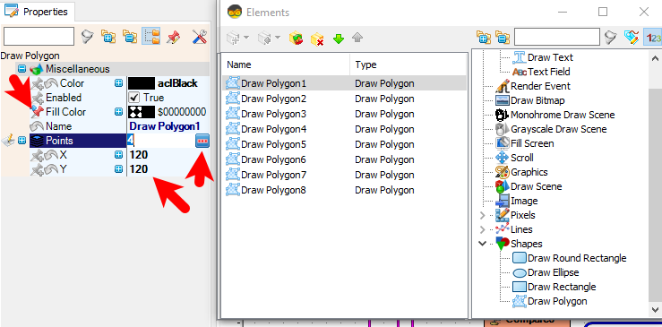Click the Elements window search input field
Viewport: 662px width, 327px height.
click(x=557, y=37)
